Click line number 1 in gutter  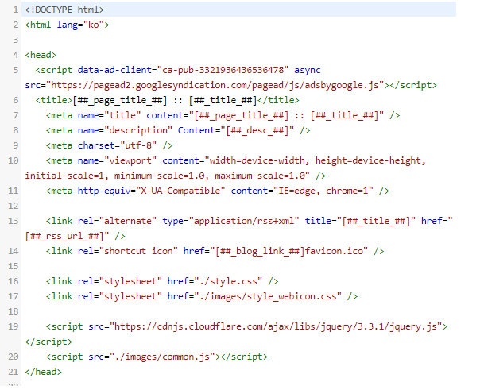[x=15, y=10]
